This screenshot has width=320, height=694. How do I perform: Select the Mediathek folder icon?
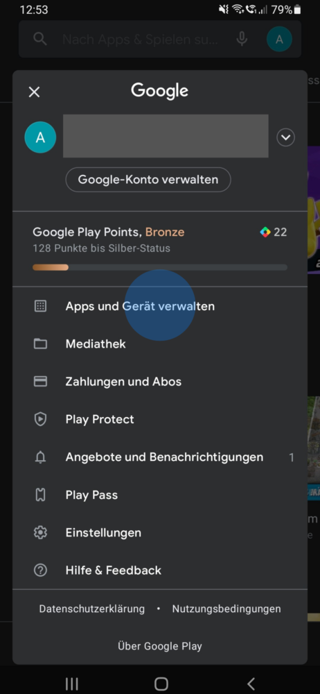40,344
